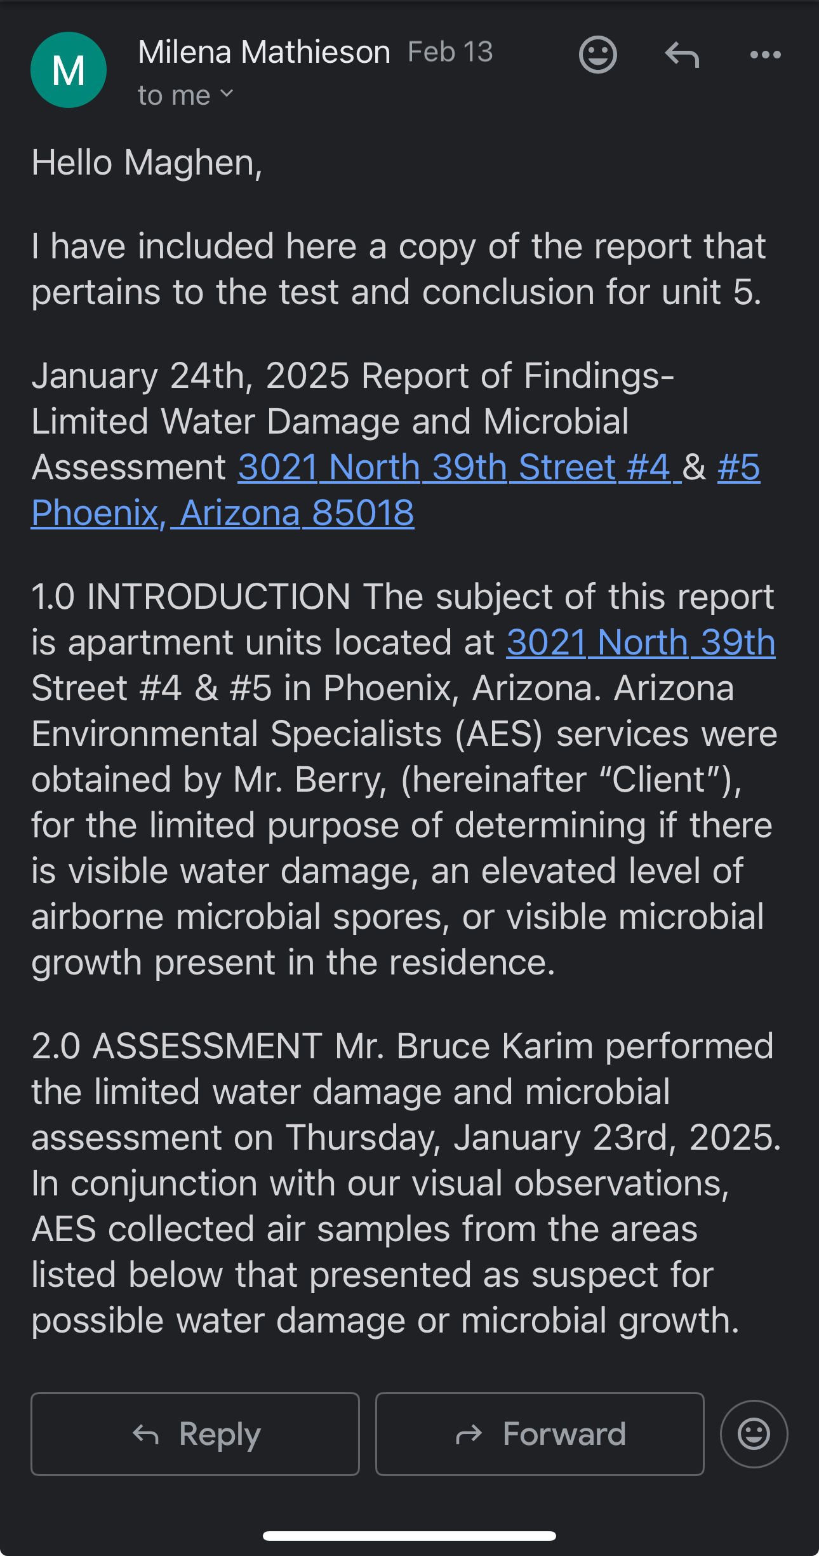This screenshot has width=819, height=1556.
Task: Tap the Feb 13 date label
Action: [450, 52]
